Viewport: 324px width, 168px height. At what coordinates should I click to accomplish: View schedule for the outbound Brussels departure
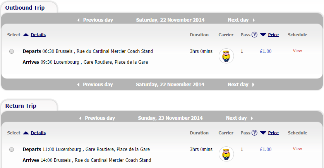(297, 51)
